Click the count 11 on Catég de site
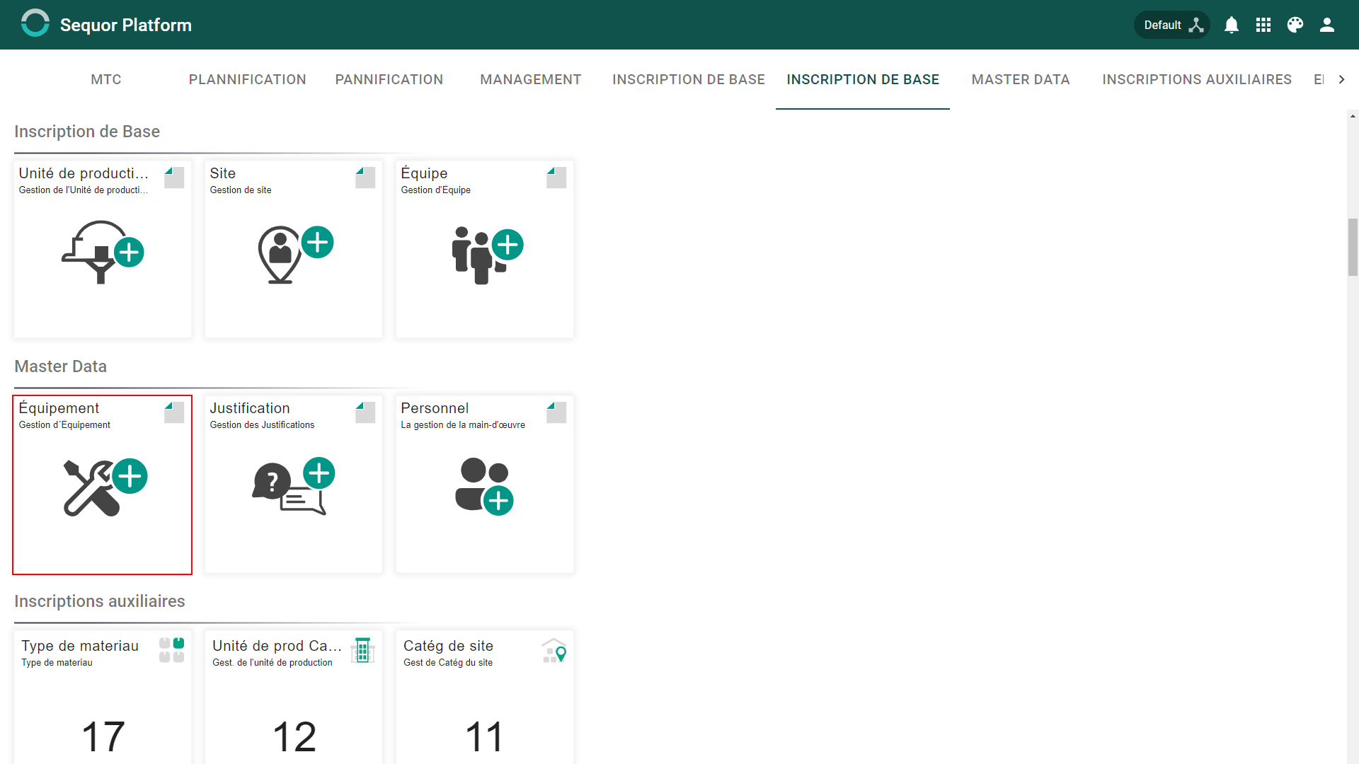Viewport: 1359px width, 764px height. (485, 736)
